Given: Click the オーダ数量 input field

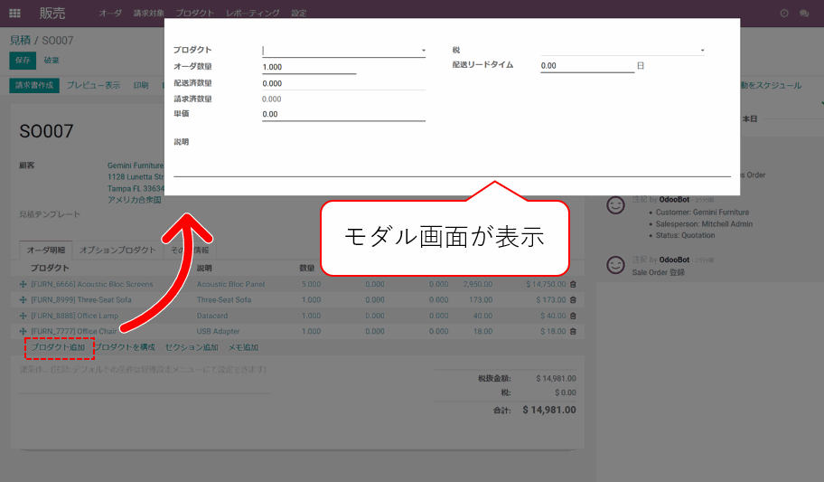Looking at the screenshot, I should [x=308, y=67].
